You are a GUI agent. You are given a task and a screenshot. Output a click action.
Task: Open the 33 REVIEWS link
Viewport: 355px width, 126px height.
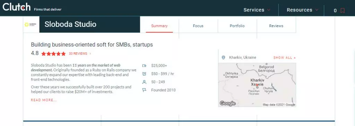[x=80, y=54]
